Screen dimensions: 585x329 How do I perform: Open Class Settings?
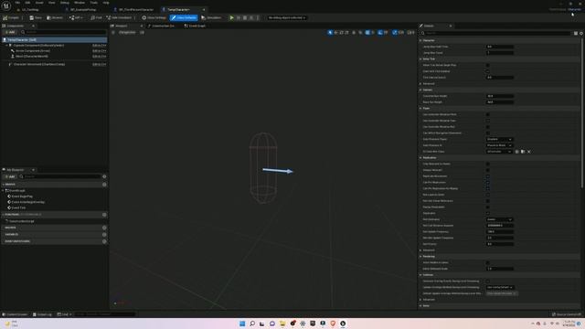tap(154, 17)
